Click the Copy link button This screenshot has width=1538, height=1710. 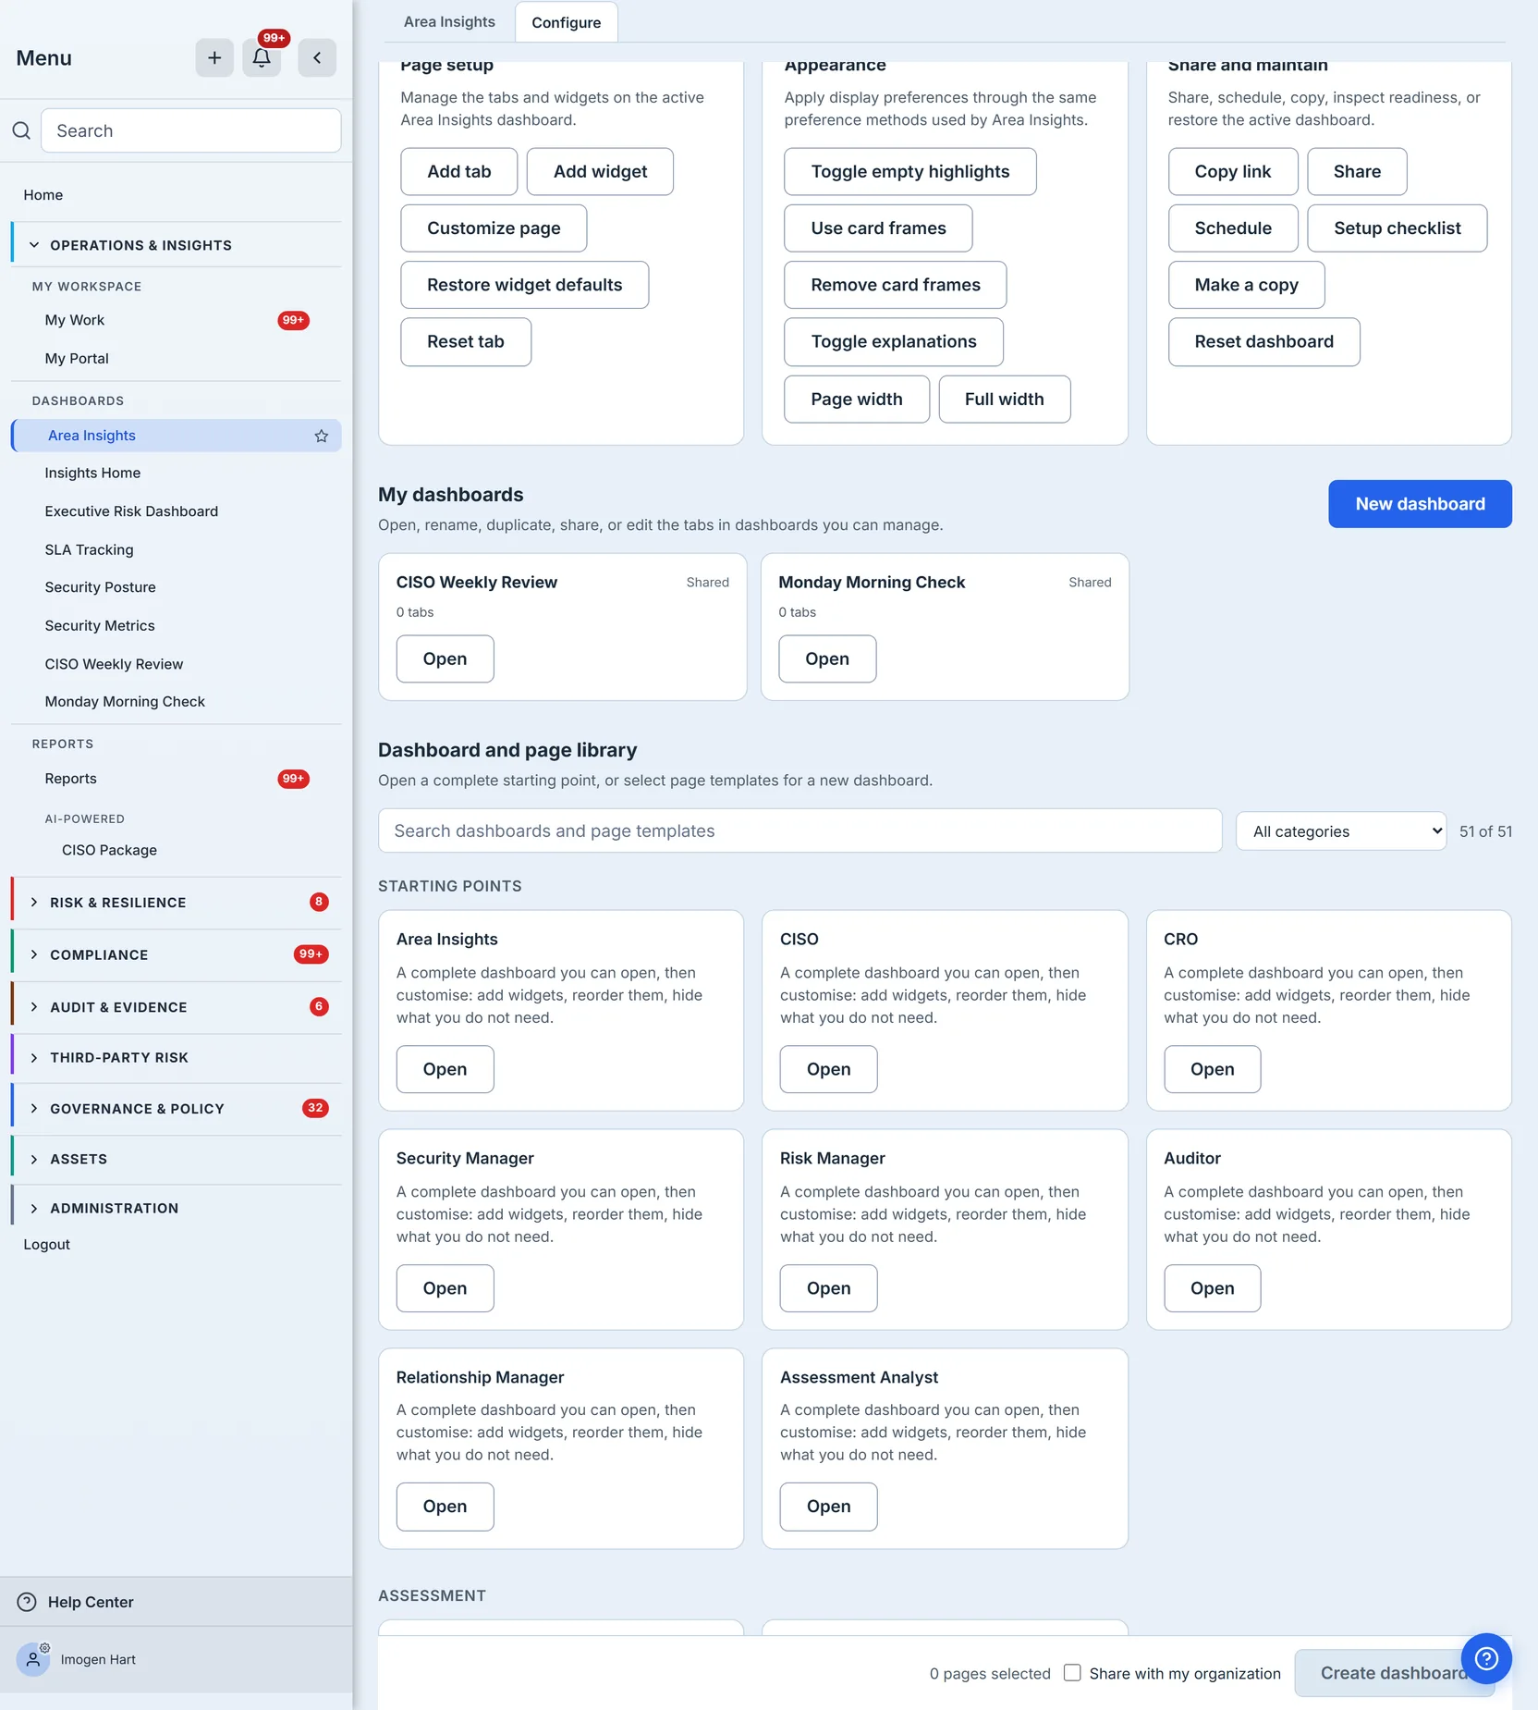(1233, 172)
